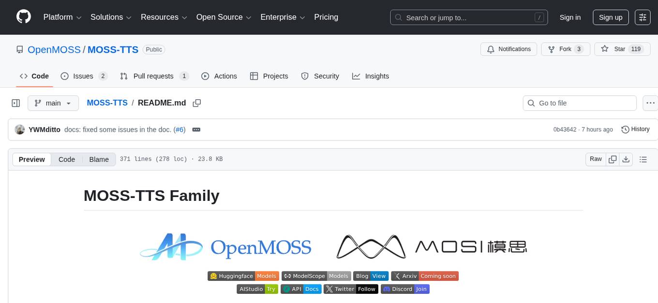Switch to the Preview view
Image resolution: width=658 pixels, height=303 pixels.
32,159
